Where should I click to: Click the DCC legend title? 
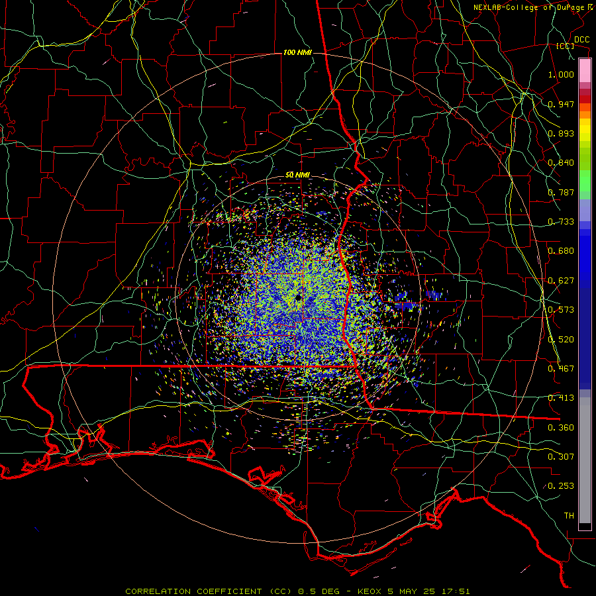[x=581, y=40]
